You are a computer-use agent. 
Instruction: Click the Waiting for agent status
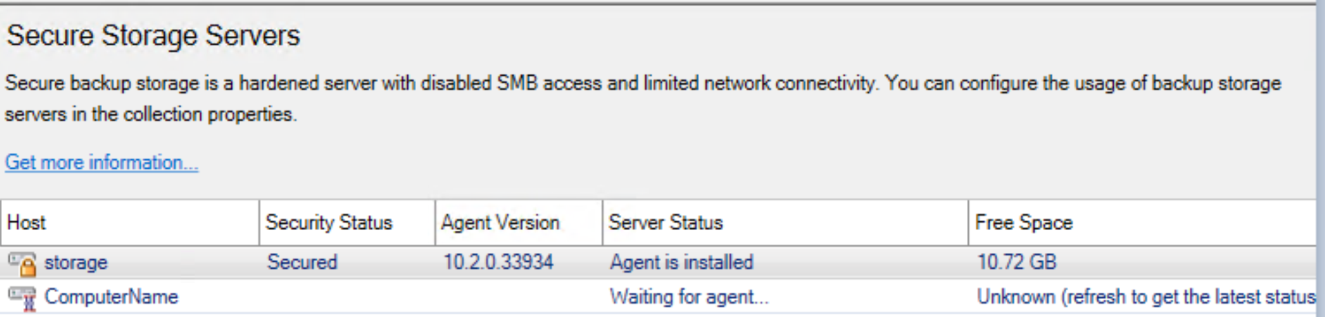(688, 297)
